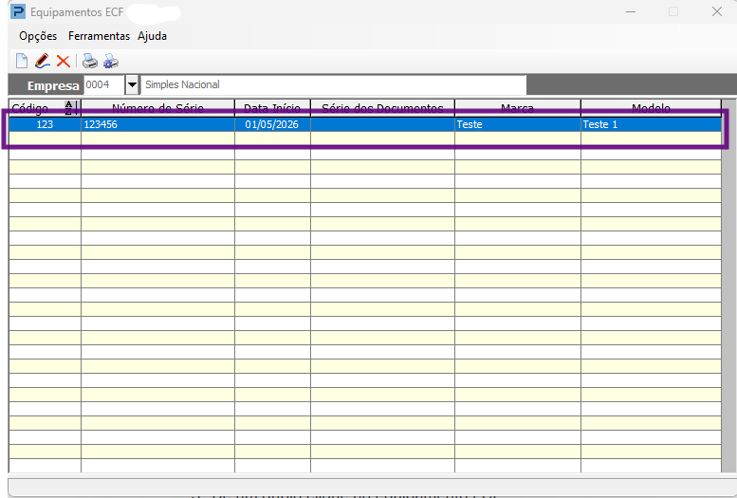Click the Marca column header
The height and width of the screenshot is (498, 737).
(x=518, y=108)
